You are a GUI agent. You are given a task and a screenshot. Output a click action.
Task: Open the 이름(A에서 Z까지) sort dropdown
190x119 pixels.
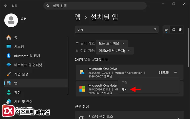tap(115, 51)
